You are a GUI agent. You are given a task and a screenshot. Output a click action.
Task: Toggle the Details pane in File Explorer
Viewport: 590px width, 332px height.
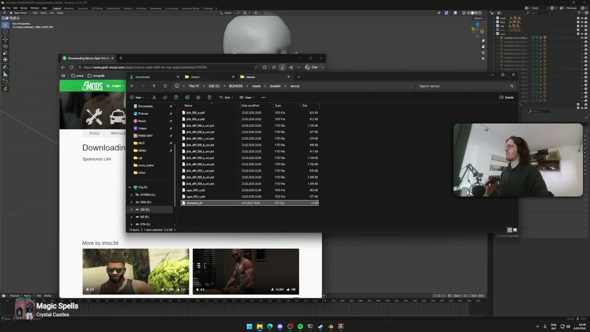point(507,97)
